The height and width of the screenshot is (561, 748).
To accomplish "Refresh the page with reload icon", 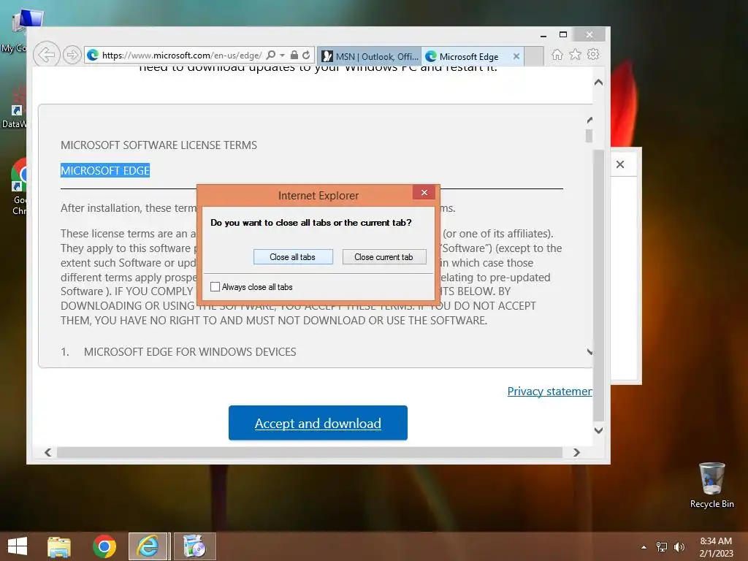I will point(306,55).
